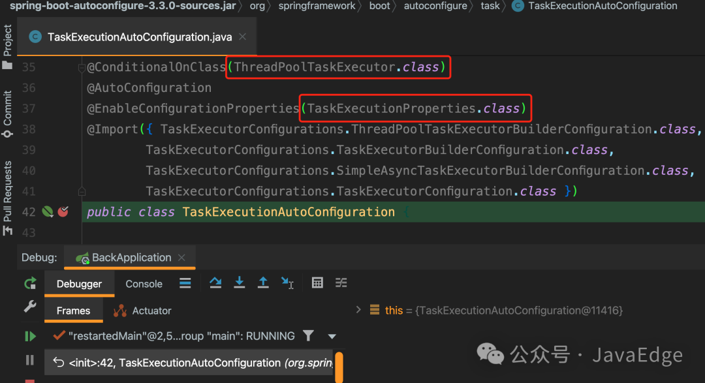Click the Step Out debugger icon

click(263, 283)
